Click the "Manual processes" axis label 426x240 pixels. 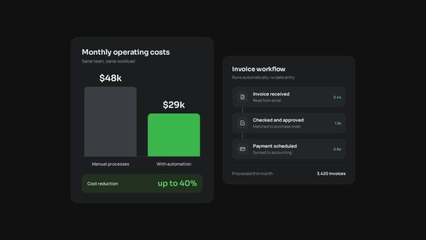click(110, 164)
